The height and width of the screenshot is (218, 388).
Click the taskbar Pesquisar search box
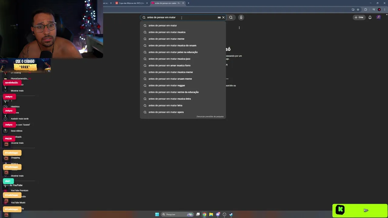tap(177, 214)
